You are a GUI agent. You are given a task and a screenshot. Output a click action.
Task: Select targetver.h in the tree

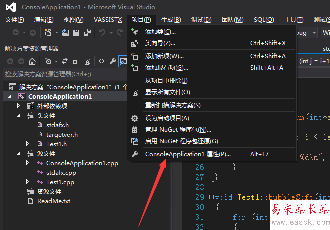point(62,134)
